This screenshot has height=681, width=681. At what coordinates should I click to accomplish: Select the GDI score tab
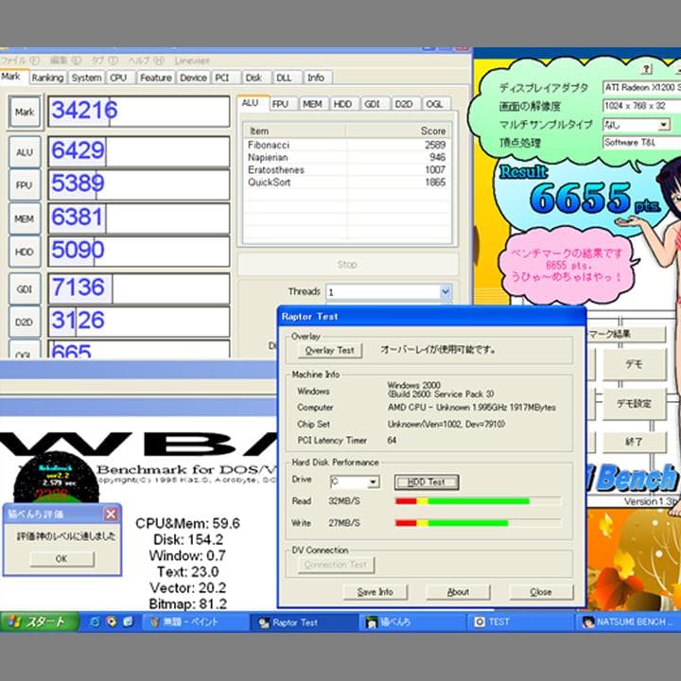[374, 104]
